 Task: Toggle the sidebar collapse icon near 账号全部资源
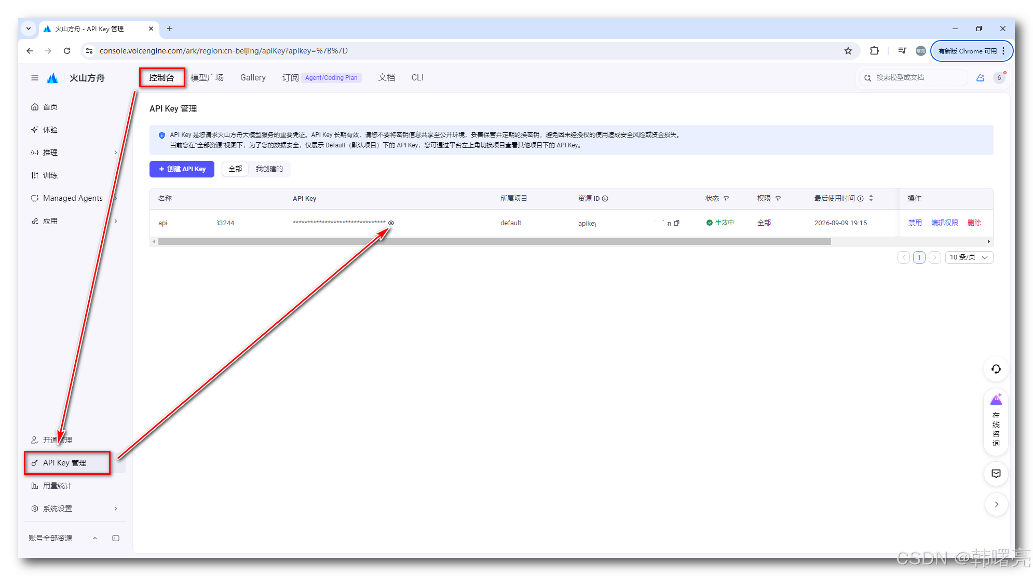[x=116, y=538]
